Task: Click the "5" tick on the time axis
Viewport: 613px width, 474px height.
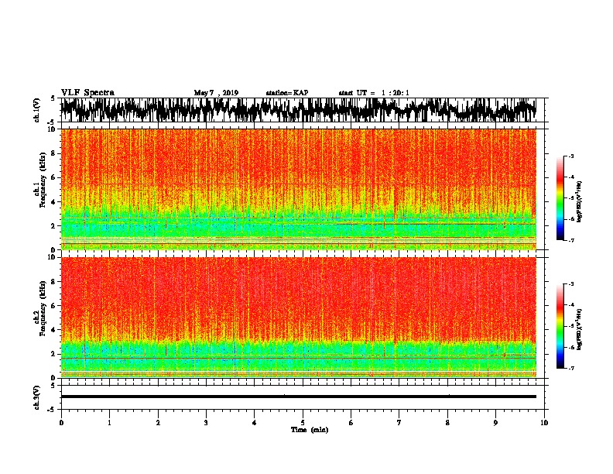Action: coord(303,423)
